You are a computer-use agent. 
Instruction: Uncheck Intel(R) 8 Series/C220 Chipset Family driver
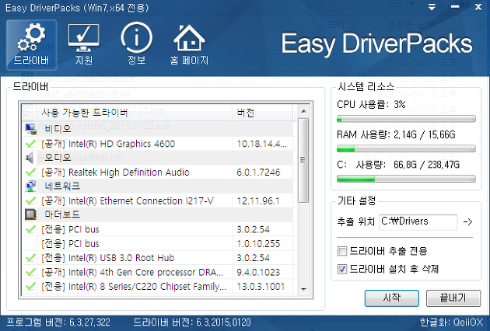[30, 286]
